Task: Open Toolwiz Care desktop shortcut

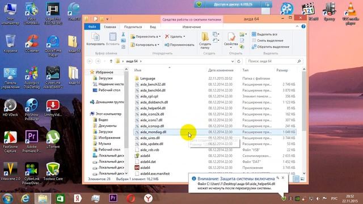Action: coord(53,171)
